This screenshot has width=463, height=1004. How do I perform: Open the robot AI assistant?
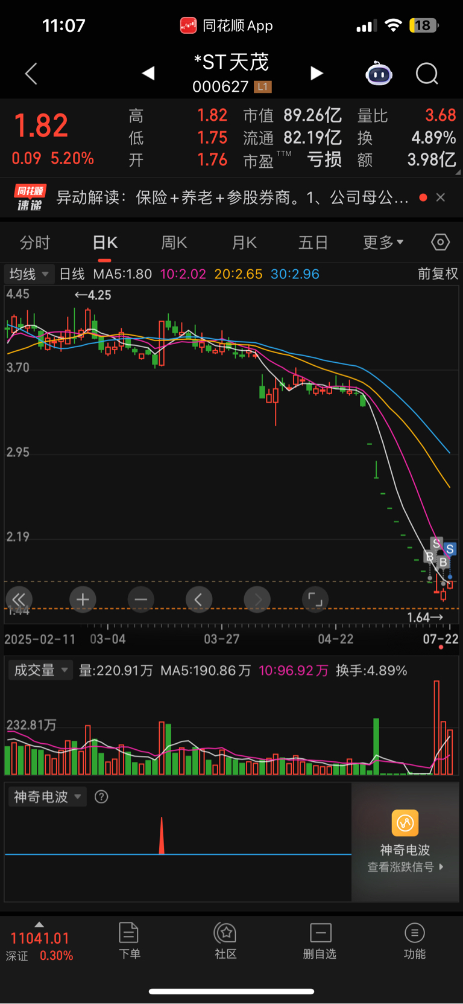[379, 74]
